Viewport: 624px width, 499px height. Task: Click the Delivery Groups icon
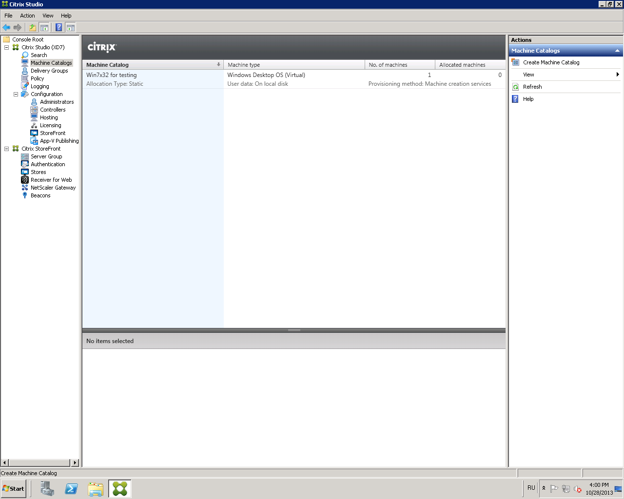click(x=25, y=71)
